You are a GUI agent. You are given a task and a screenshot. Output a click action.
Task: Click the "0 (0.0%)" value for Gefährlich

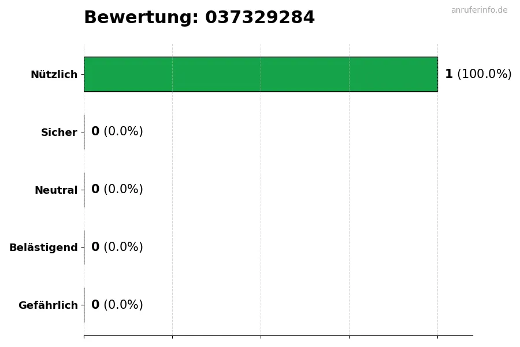[x=117, y=305]
